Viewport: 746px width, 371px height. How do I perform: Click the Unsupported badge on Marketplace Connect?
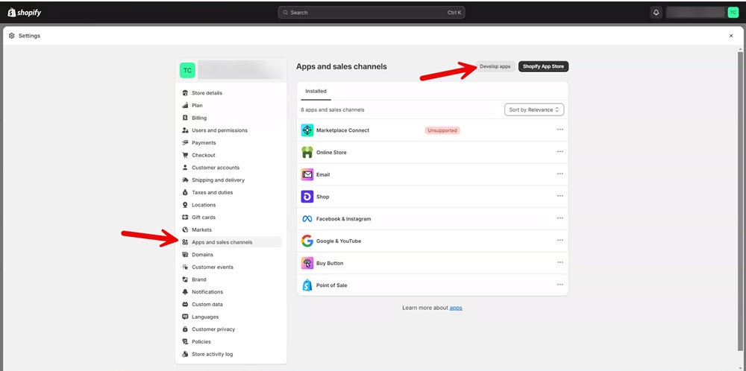(442, 130)
